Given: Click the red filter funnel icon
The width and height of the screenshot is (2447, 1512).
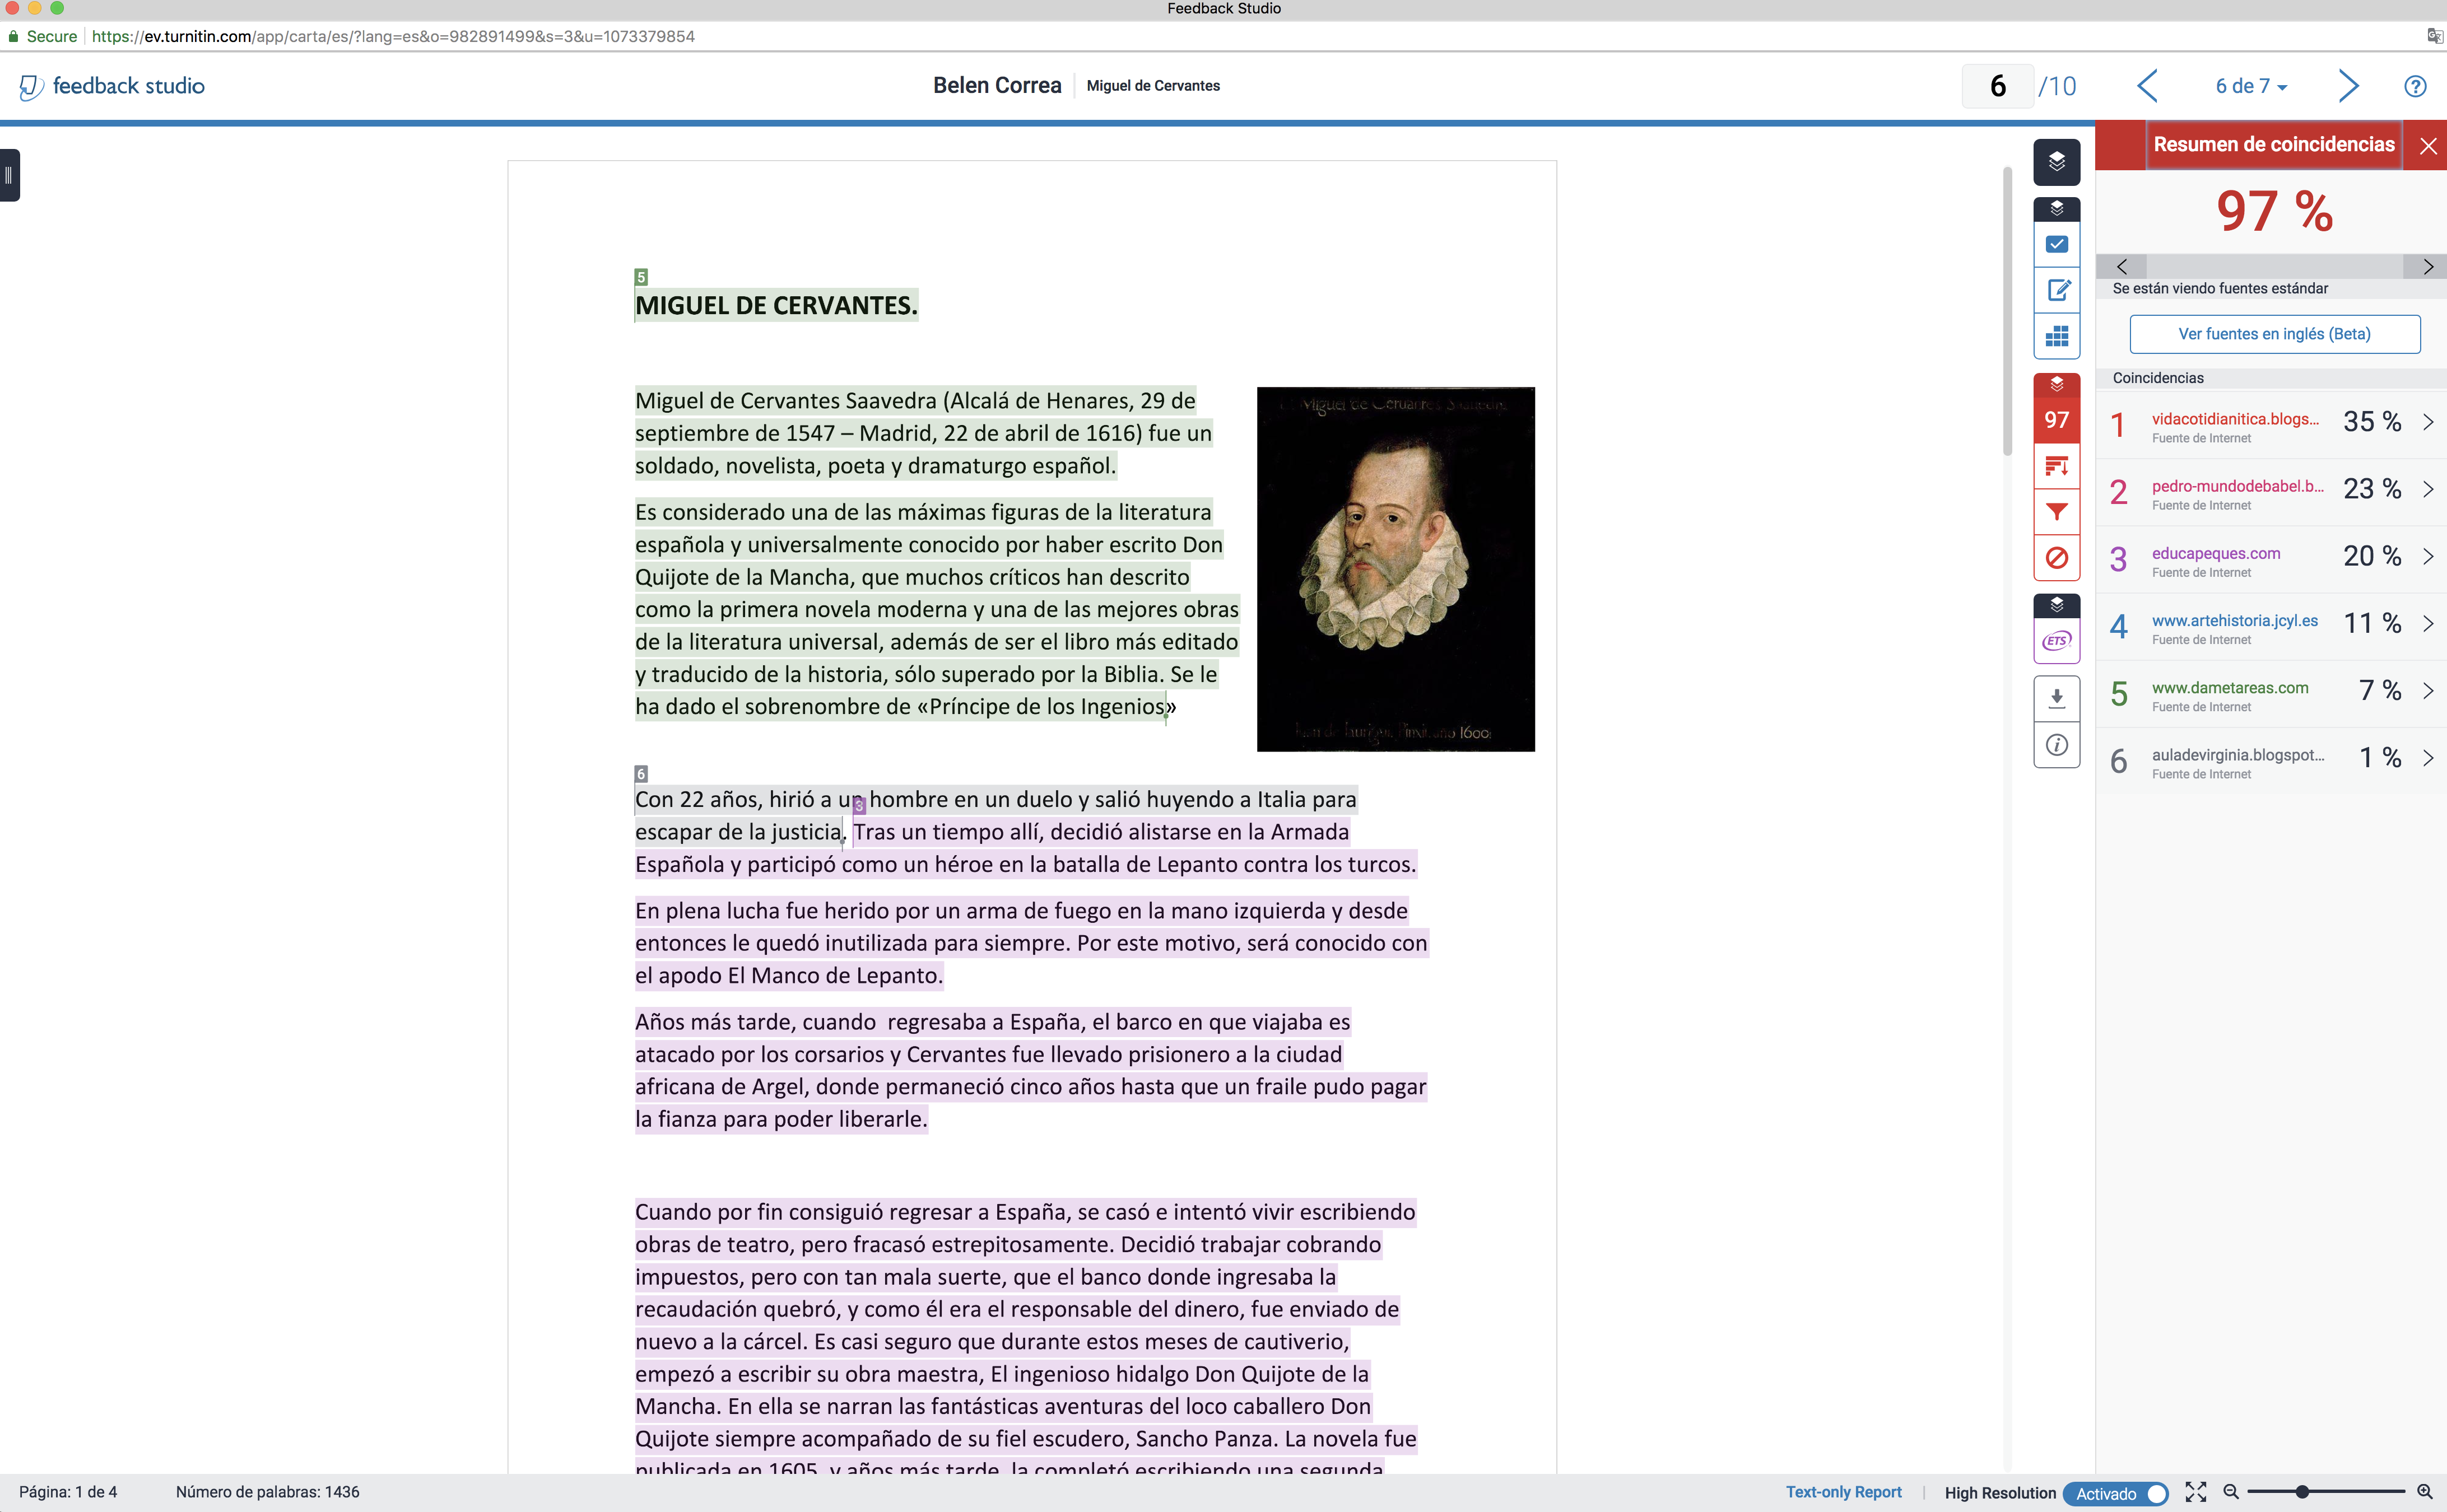Looking at the screenshot, I should (x=2056, y=512).
